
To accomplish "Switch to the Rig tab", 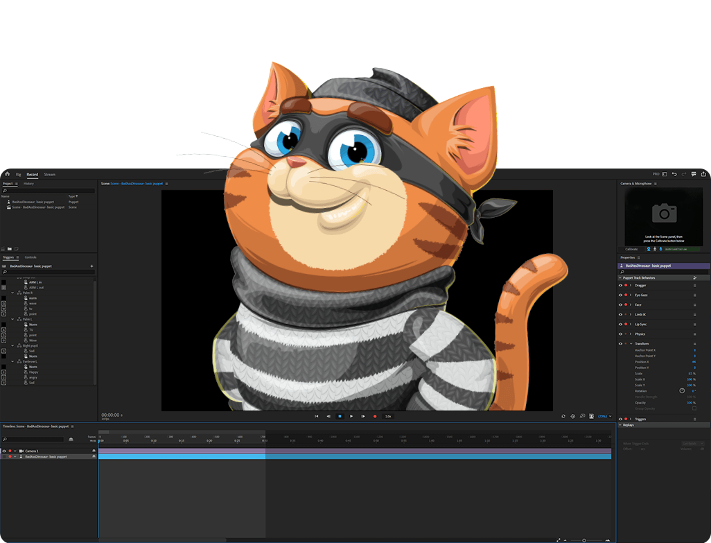I will (19, 174).
